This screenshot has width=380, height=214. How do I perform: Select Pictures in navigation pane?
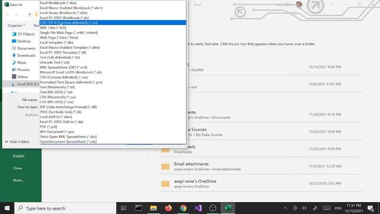pos(21,70)
